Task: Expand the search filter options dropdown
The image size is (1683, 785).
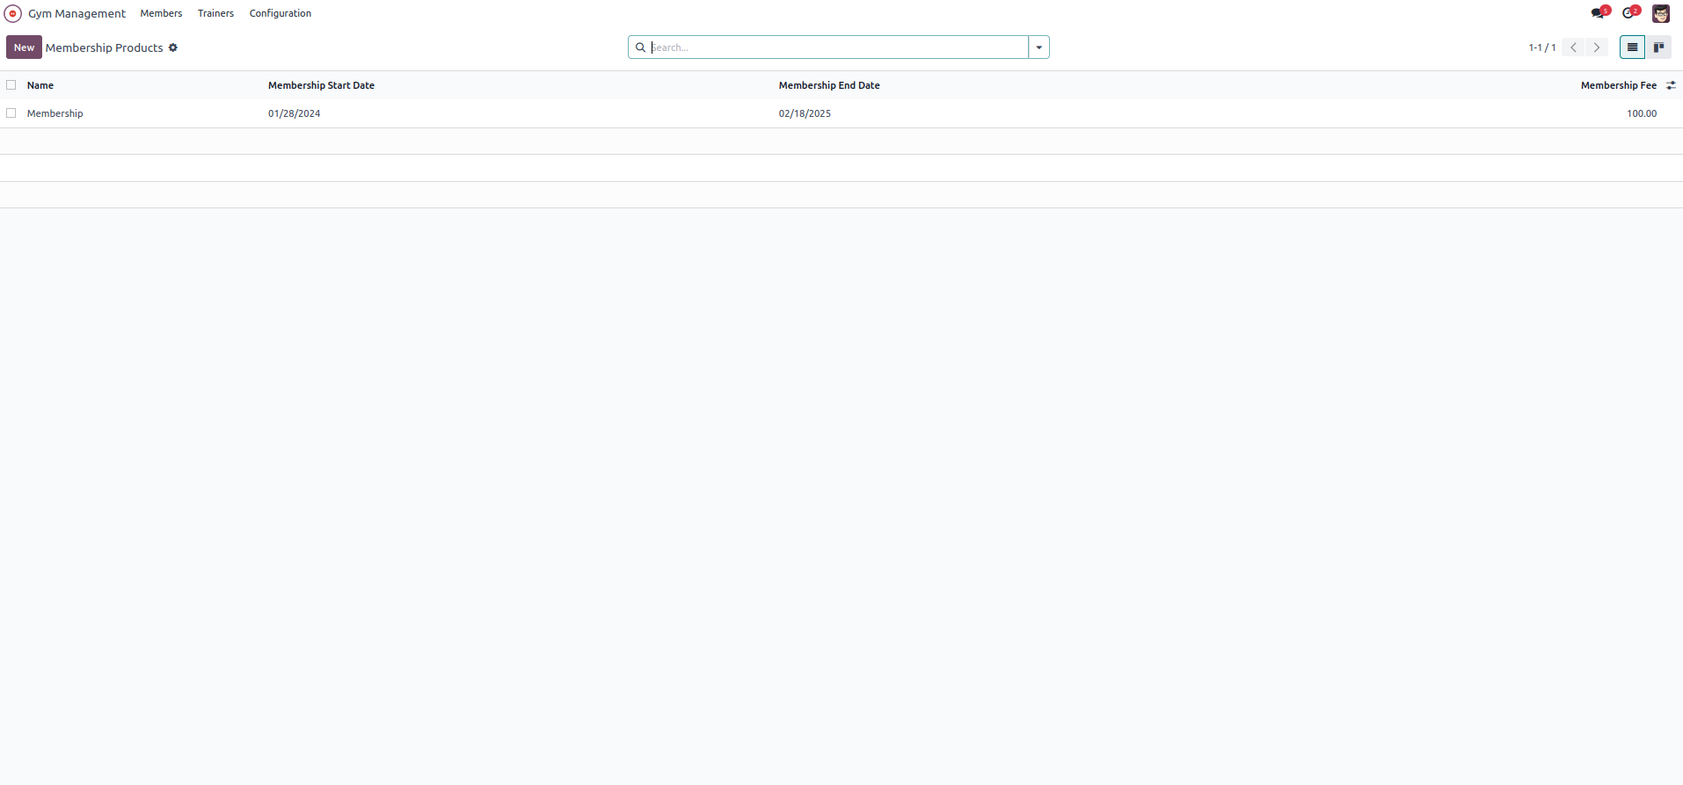Action: tap(1038, 47)
